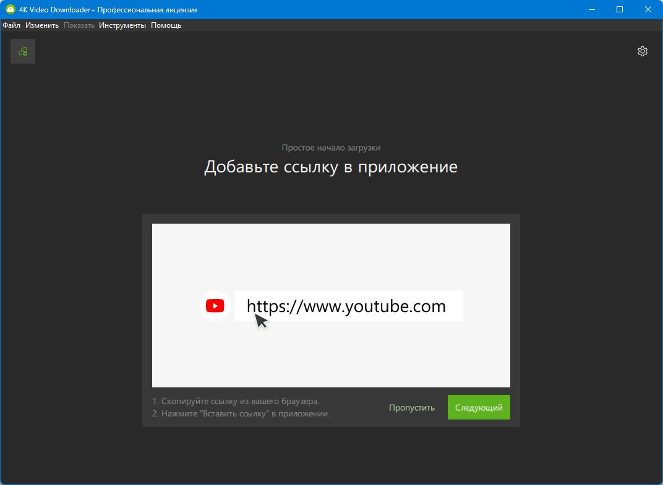Click the Пропустить link to skip the tutorial
Screen dimensions: 663x485
click(412, 408)
